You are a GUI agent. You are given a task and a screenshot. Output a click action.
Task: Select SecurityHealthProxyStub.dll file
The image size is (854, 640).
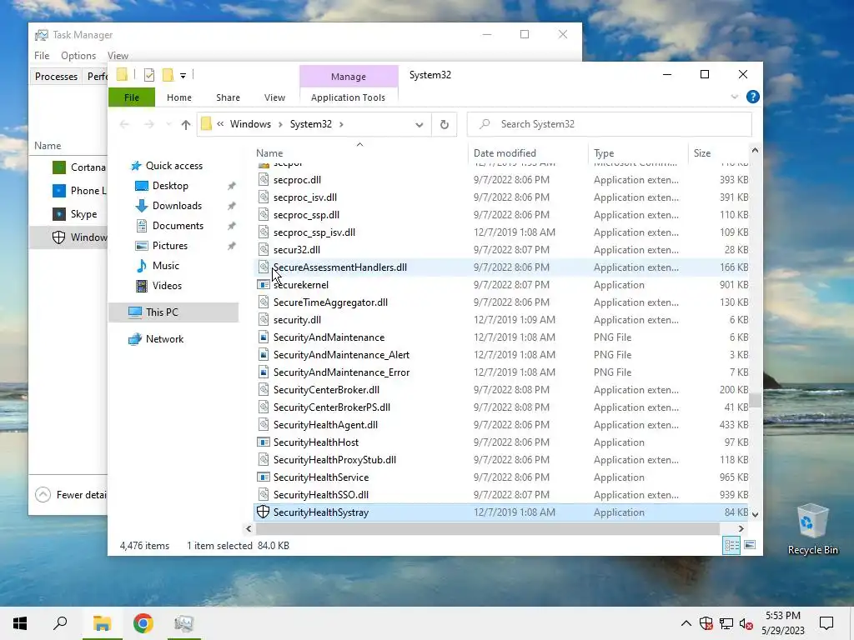coord(334,460)
